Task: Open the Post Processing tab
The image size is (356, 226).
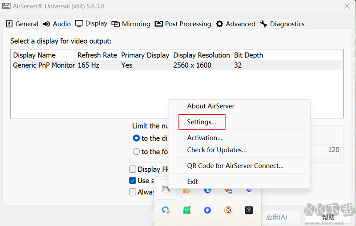Action: (183, 24)
